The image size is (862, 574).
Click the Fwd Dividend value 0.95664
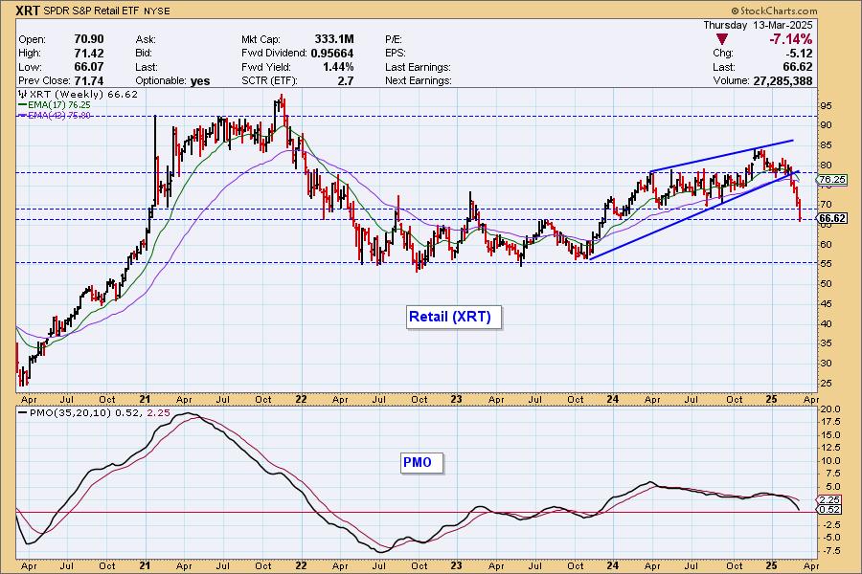pyautogui.click(x=332, y=54)
